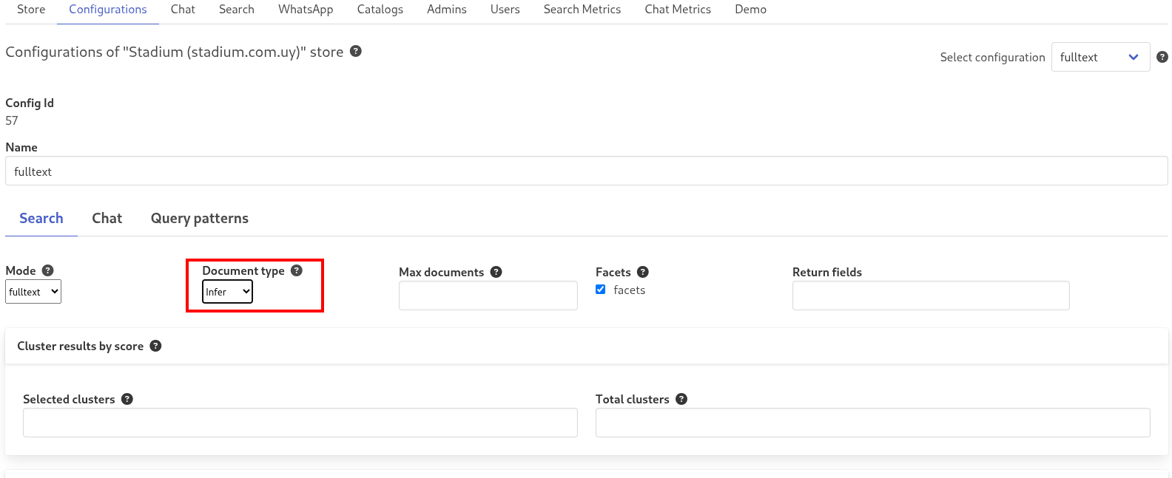
Task: Click Max documents help icon
Action: click(x=496, y=272)
